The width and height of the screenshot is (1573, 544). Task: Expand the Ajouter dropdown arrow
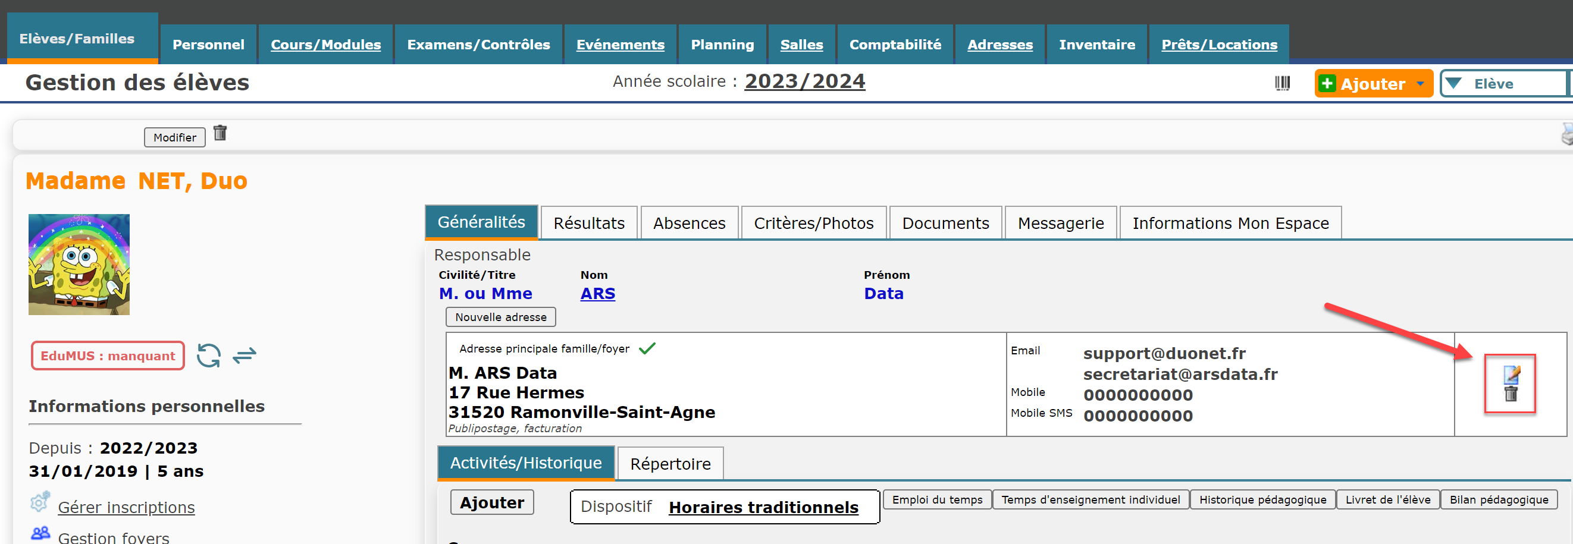1420,84
